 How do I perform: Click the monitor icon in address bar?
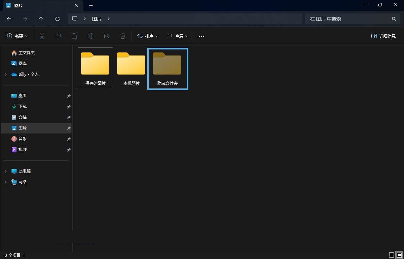click(x=75, y=19)
